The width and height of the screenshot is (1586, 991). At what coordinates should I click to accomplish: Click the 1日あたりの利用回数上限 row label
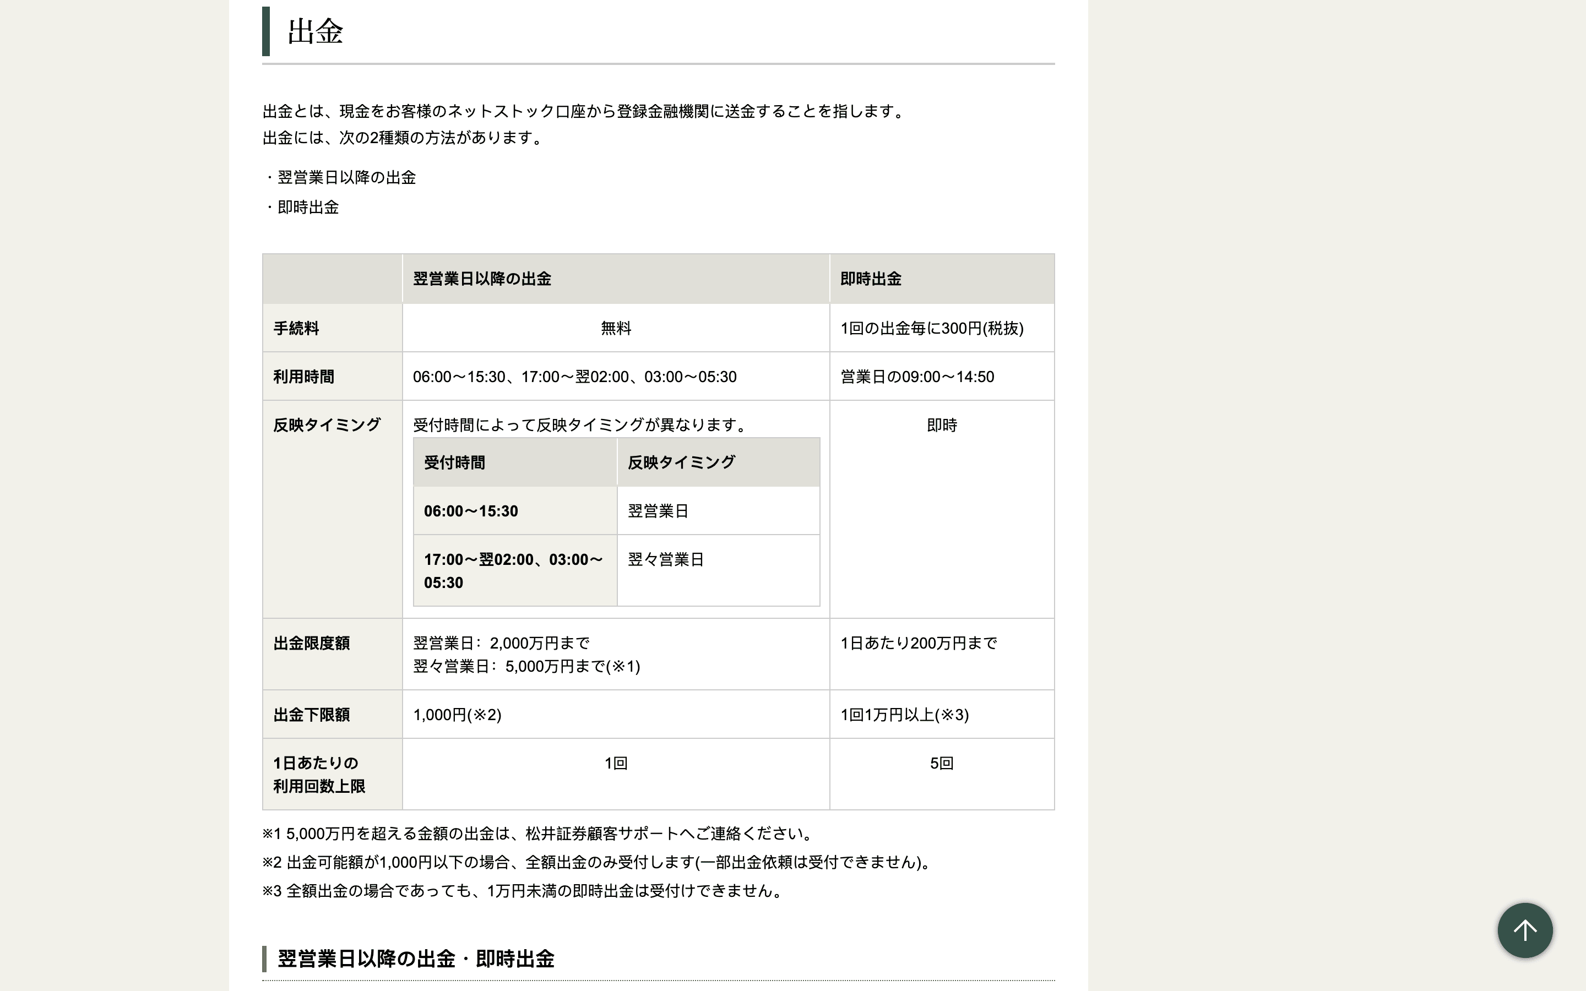pos(319,775)
